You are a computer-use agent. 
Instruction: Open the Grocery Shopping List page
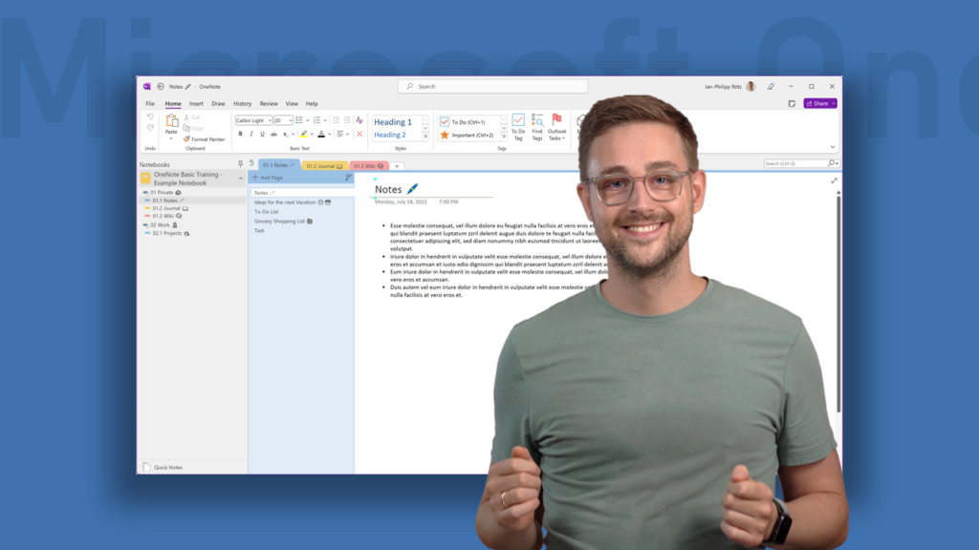point(283,222)
